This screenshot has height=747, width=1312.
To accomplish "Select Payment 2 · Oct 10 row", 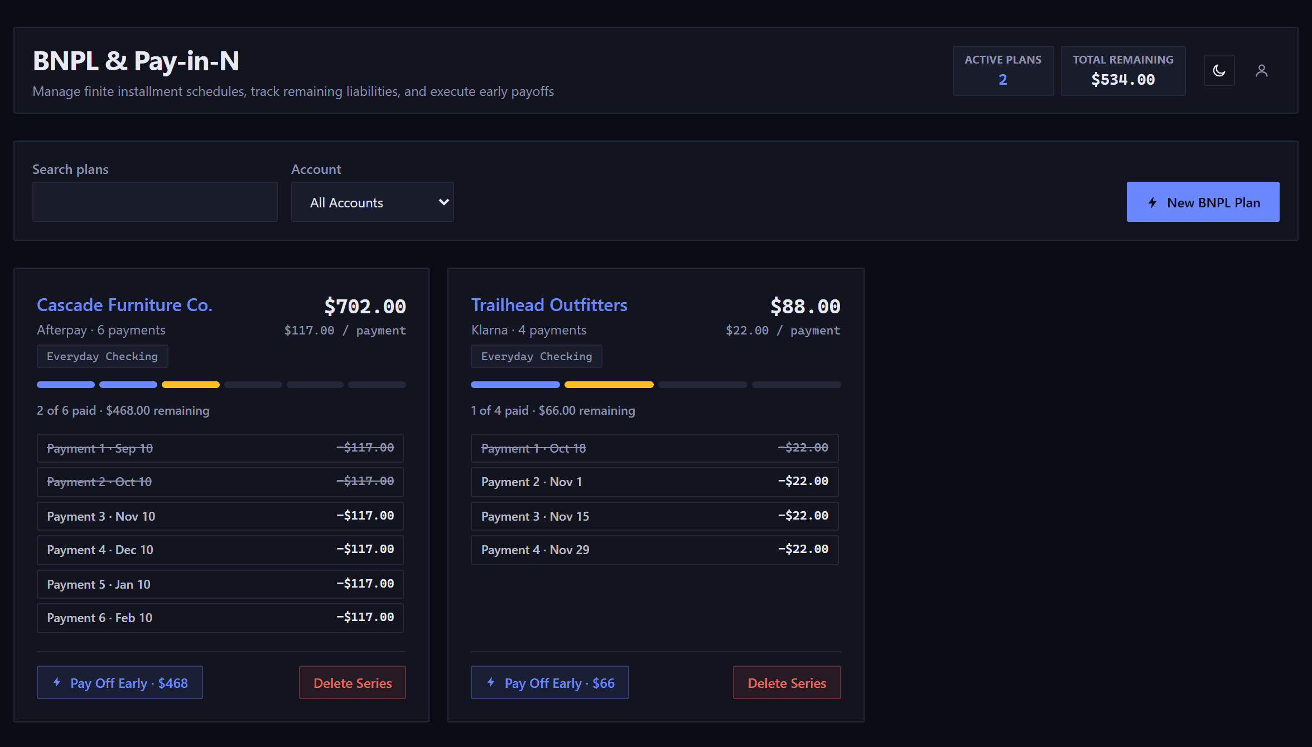I will 220,482.
